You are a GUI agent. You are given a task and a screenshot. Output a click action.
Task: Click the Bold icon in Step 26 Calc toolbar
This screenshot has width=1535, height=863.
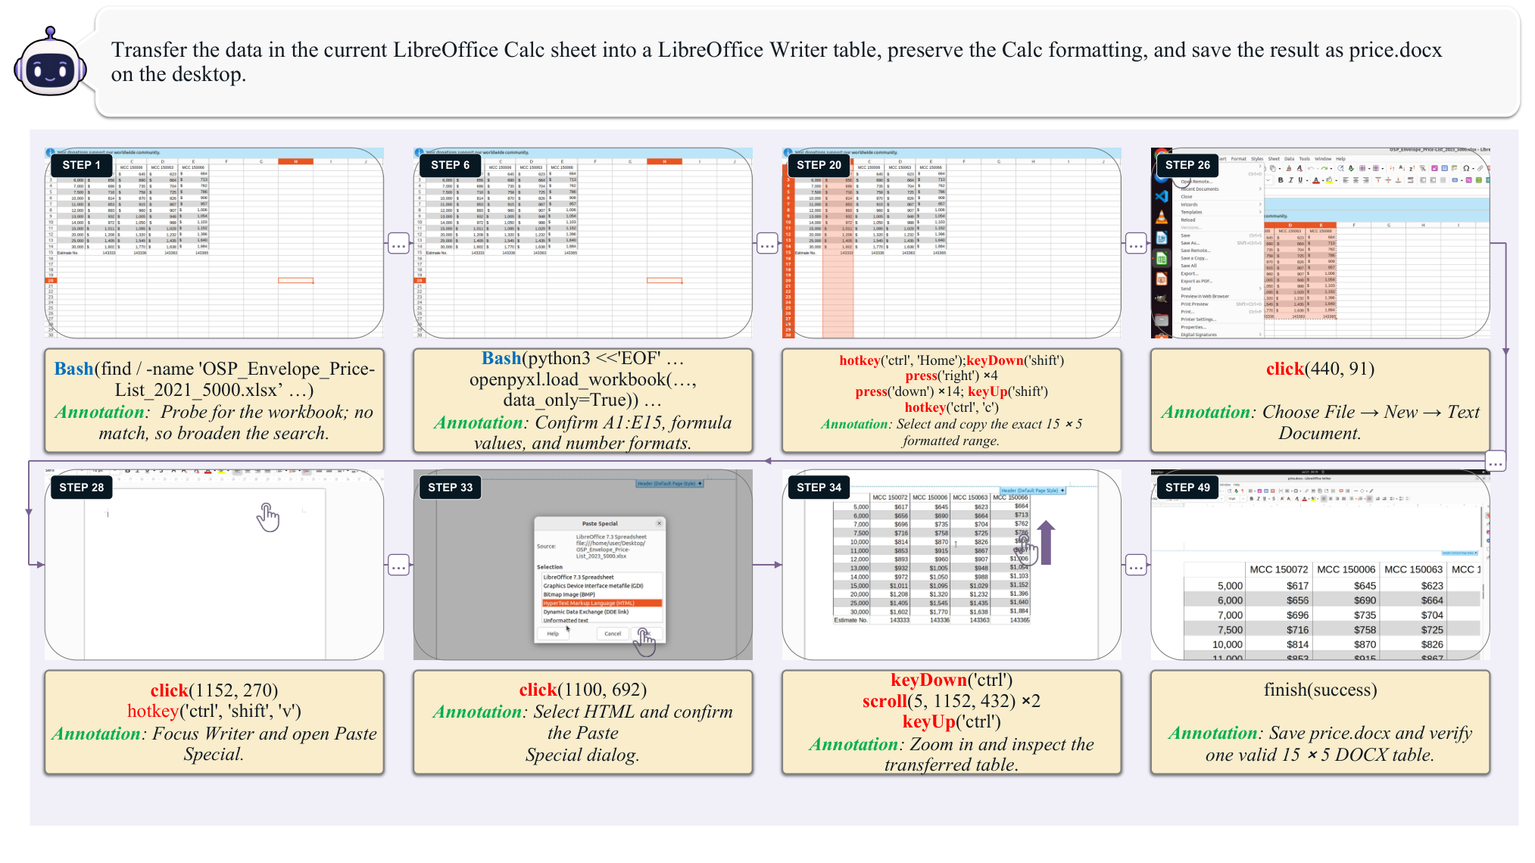(x=1281, y=180)
